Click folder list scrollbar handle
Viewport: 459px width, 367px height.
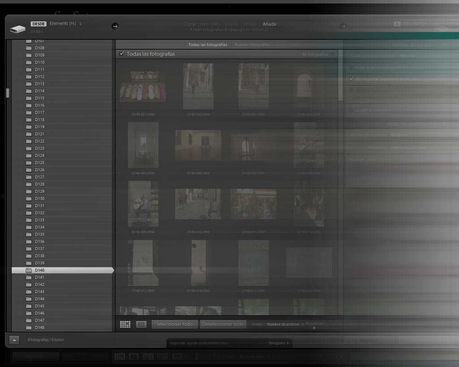[8, 93]
